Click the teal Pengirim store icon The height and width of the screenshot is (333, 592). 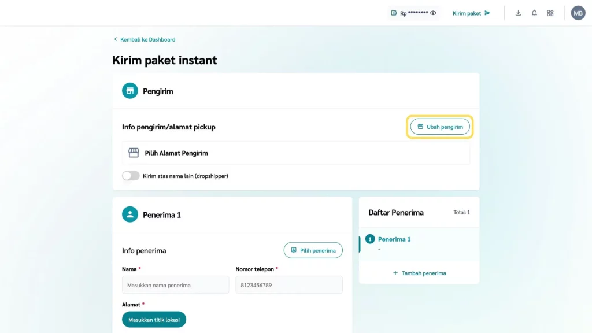pos(130,91)
